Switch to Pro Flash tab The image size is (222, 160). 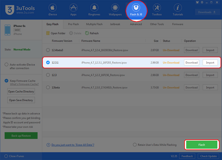(x=73, y=24)
